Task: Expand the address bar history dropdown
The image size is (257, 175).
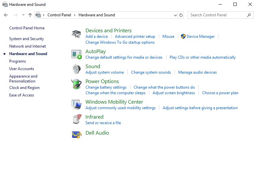Action: [x=175, y=15]
